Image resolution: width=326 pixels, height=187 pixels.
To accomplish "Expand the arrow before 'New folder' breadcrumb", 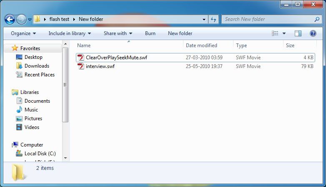I will point(74,19).
